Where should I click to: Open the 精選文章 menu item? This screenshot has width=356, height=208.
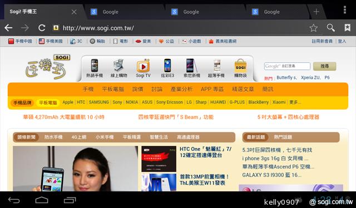(243, 89)
